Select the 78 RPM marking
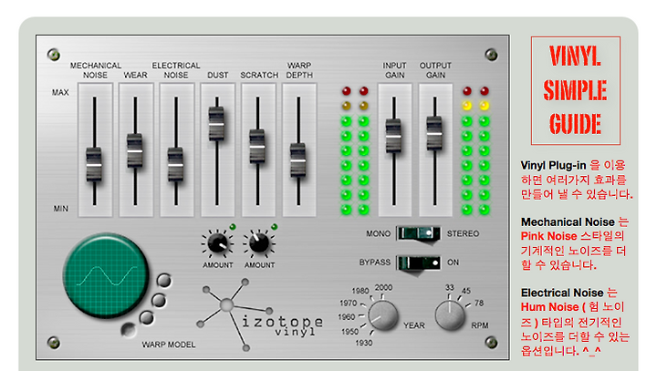 point(479,303)
